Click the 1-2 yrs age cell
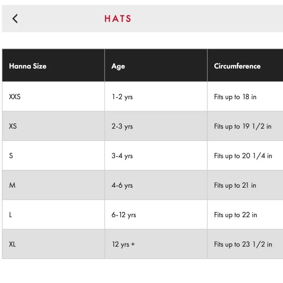 coord(122,97)
